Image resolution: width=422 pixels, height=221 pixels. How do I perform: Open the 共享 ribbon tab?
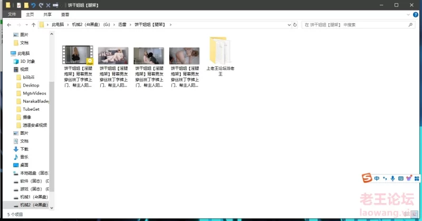[47, 15]
